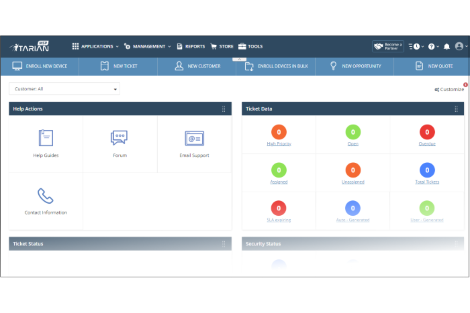The height and width of the screenshot is (313, 470).
Task: Open the Total Tickets link
Action: pyautogui.click(x=427, y=182)
